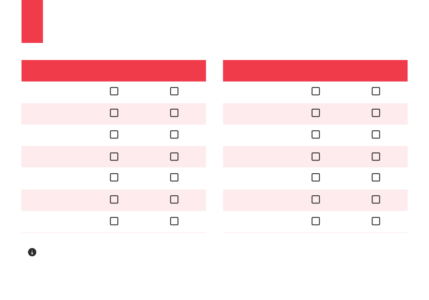This screenshot has height=300, width=429.
Task: Click the red rectangle block at top-left corner
Action: [x=32, y=21]
